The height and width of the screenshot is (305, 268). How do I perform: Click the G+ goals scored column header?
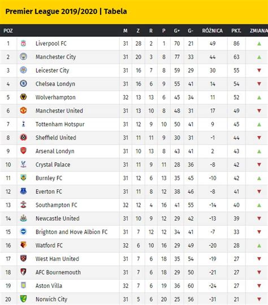point(177,31)
